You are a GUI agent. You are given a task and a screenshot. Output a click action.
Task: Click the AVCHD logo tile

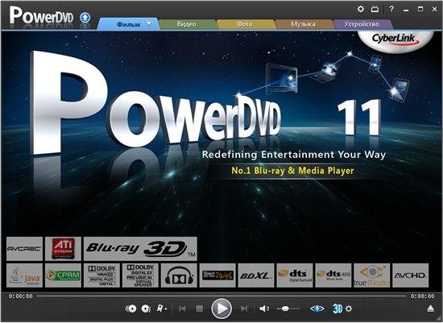click(x=411, y=275)
